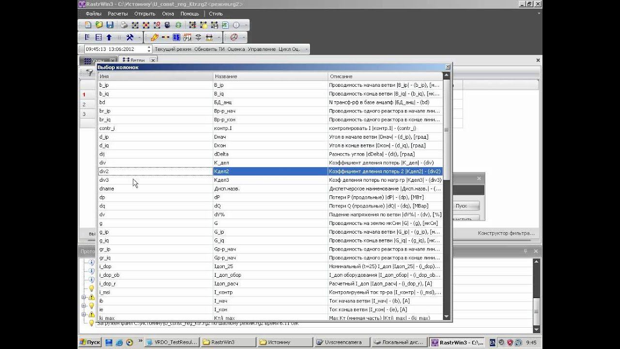Screen dimensions: 620x349
Task: Expand the lightbulb node between warning nodes
Action: coord(84,306)
